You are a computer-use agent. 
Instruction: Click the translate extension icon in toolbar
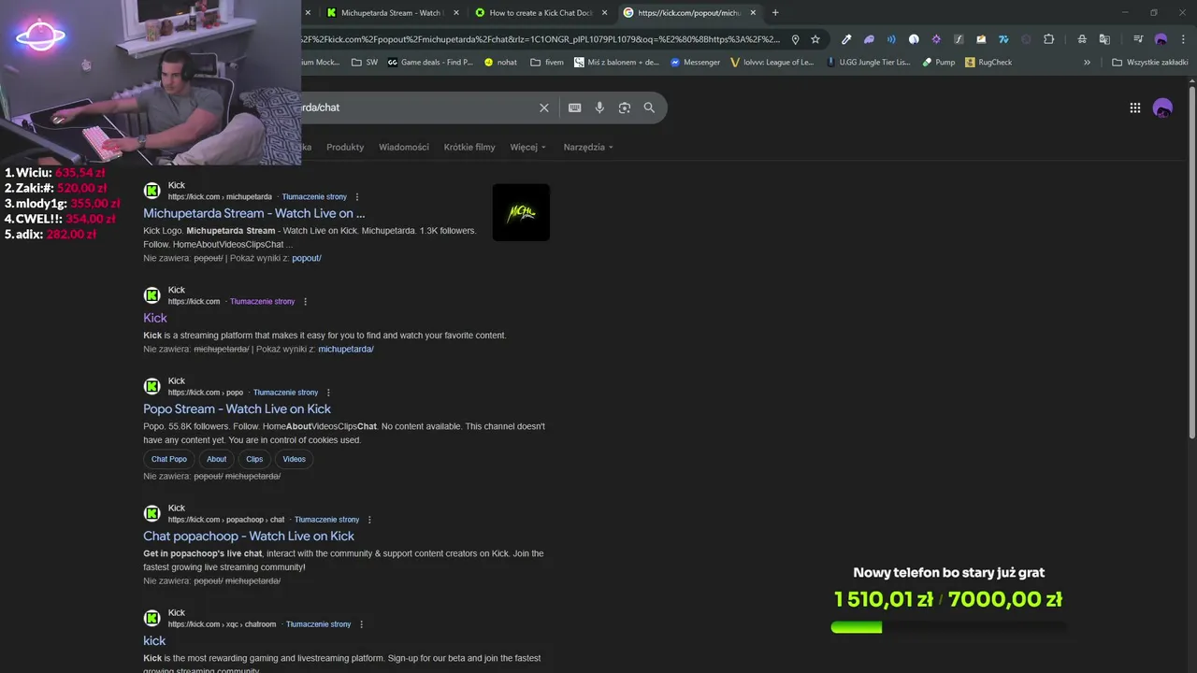(x=1104, y=39)
